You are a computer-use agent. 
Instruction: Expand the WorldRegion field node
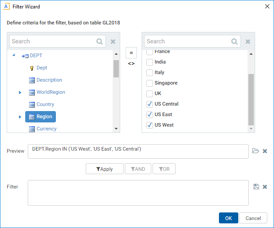(20, 92)
